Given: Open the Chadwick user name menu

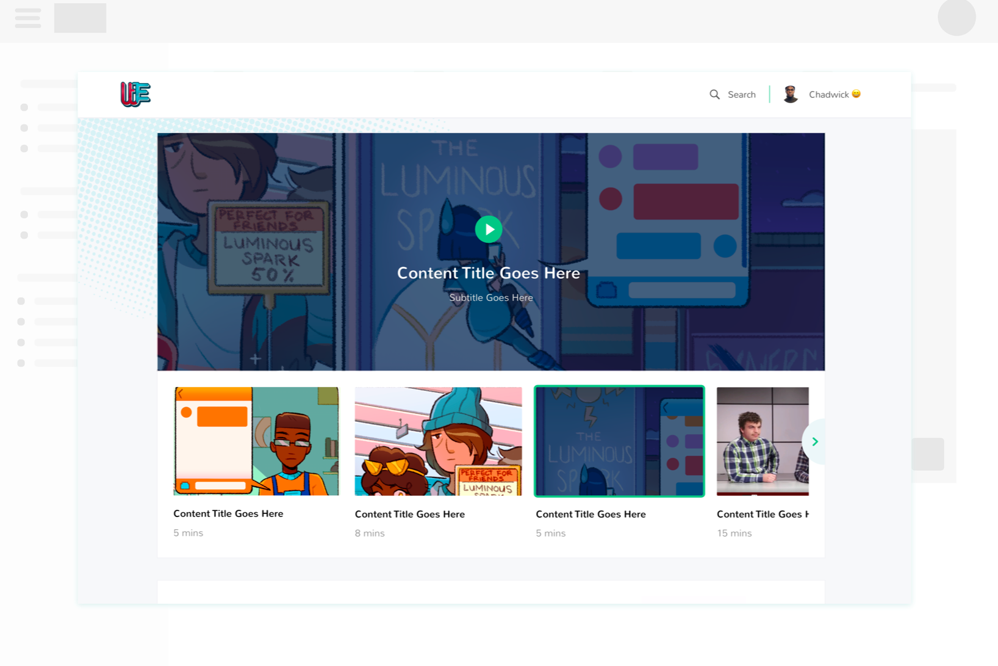Looking at the screenshot, I should (828, 95).
